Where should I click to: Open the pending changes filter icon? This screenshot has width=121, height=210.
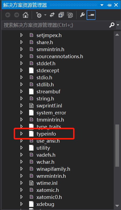pos(39,15)
